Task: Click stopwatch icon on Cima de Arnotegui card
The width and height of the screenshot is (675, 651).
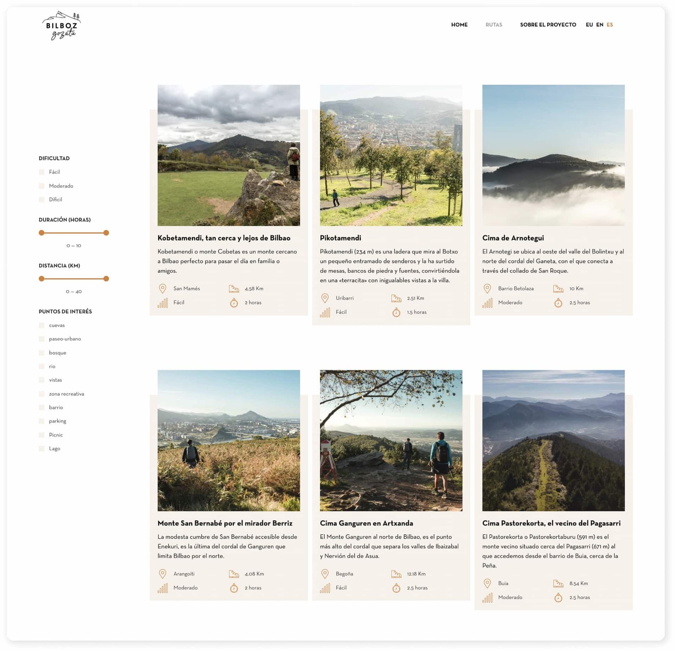Action: coord(558,303)
